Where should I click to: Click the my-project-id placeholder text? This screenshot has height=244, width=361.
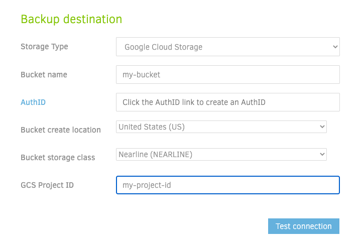coord(147,185)
